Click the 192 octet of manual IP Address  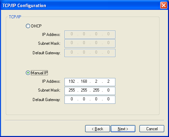click(72, 81)
